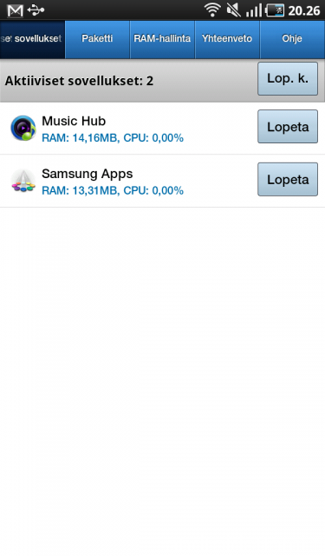This screenshot has width=325, height=556.
Task: Tap Music Hub RAM and CPU usage text
Action: click(x=113, y=138)
